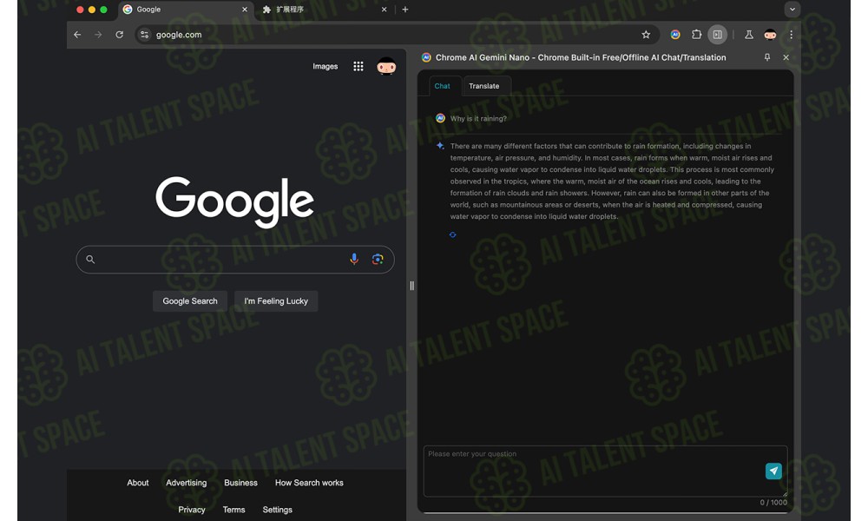Screen dimensions: 868x521
Task: Click the regenerate response icon under answer
Action: pyautogui.click(x=453, y=234)
